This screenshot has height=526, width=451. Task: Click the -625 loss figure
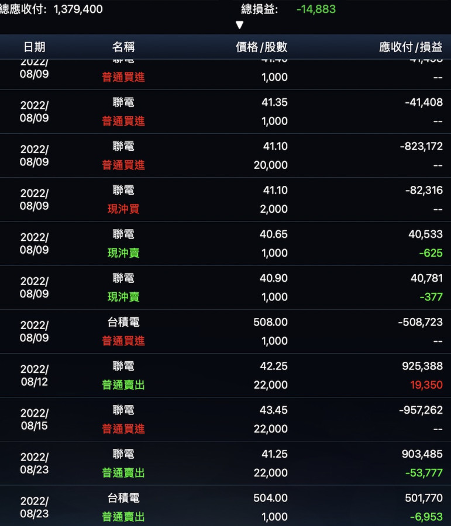pyautogui.click(x=431, y=253)
